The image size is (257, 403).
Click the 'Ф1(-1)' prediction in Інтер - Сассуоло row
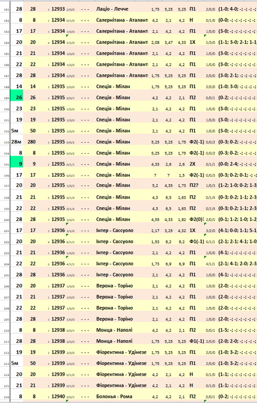pyautogui.click(x=196, y=242)
